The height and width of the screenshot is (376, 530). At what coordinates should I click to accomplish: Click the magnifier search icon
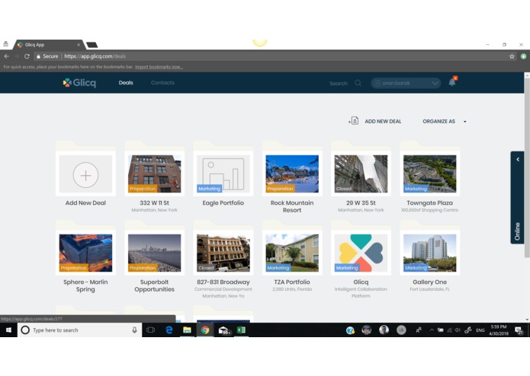point(358,83)
